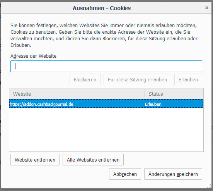213x191 pixels.
Task: Sort the list by the Website column header
Action: click(77, 94)
